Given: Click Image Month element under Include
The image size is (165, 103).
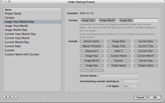Looking at the screenshot, I should click(x=92, y=61).
